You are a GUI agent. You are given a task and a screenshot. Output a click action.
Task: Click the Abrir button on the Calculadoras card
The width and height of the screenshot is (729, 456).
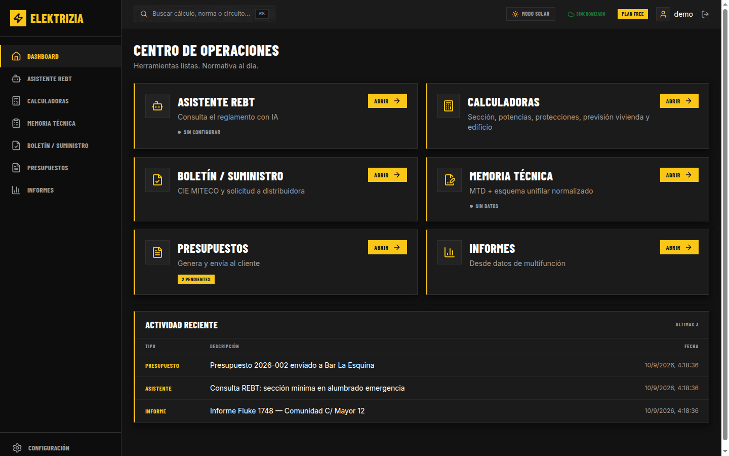(679, 101)
